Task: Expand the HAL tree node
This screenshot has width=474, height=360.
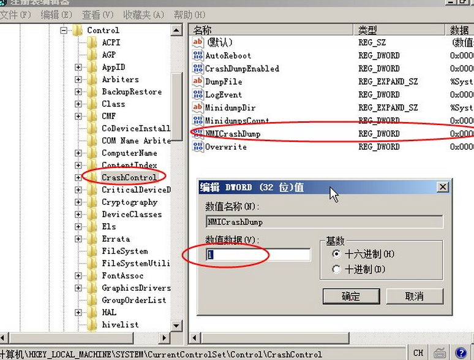Action: (78, 312)
